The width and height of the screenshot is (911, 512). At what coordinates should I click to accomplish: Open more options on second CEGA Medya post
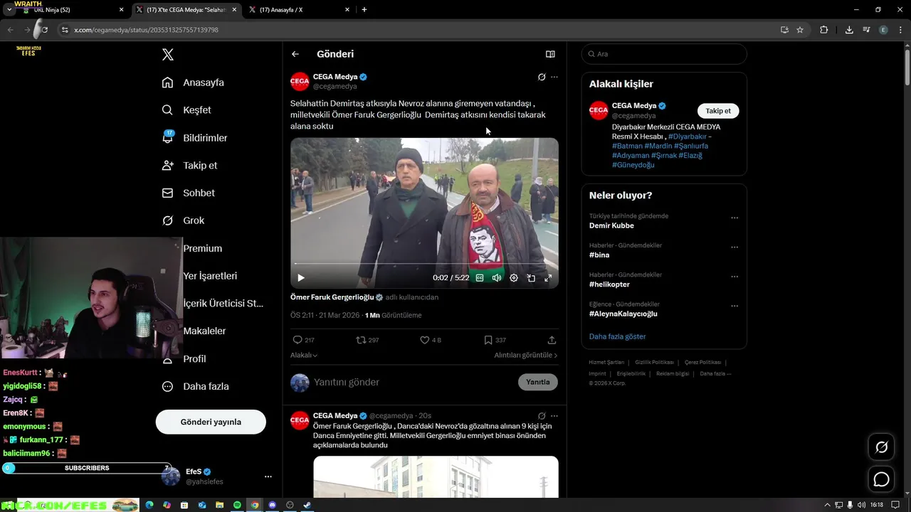click(554, 416)
